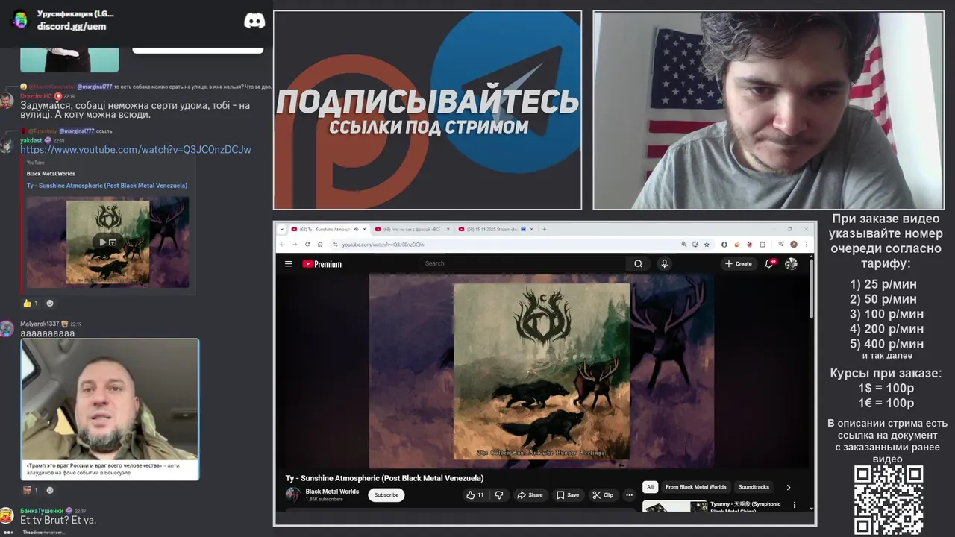The image size is (955, 537).
Task: Click the '@marginal777' mention in the reply to DrezdenHC
Action: point(94,87)
